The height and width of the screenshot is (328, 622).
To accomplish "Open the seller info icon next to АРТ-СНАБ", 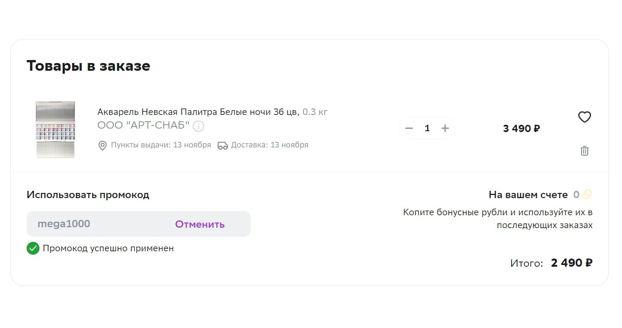I will tap(198, 126).
